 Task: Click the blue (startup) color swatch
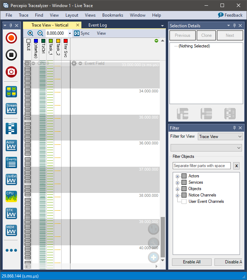36,41
